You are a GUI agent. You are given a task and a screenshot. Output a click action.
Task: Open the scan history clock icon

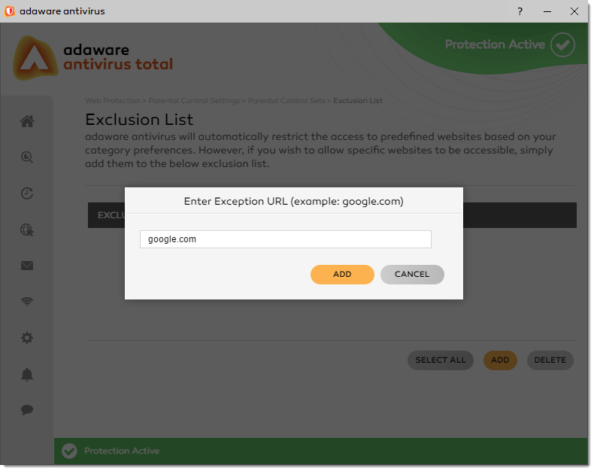click(27, 193)
